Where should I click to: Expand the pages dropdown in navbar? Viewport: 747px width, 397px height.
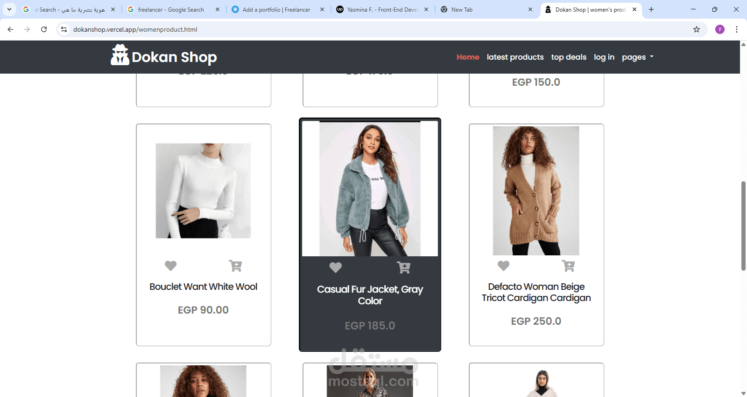point(638,57)
